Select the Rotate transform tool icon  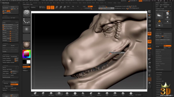64,7
